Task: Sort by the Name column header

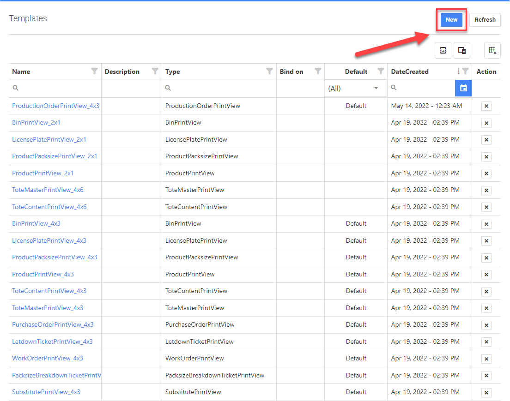Action: (x=21, y=72)
